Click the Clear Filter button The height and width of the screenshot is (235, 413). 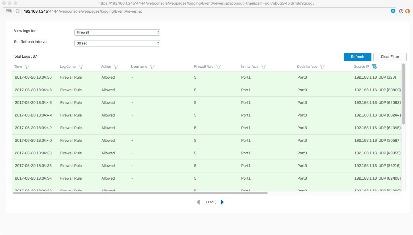coord(390,57)
